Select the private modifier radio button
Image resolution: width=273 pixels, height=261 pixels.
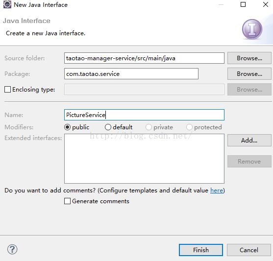pyautogui.click(x=149, y=127)
